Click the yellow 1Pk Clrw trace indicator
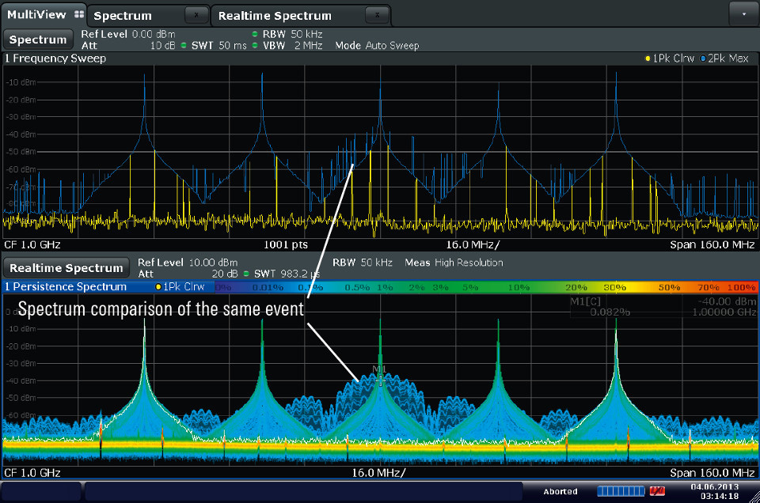 [648, 59]
